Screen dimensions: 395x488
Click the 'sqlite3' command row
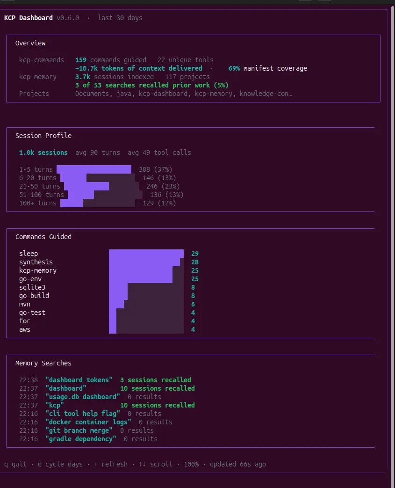pos(32,287)
